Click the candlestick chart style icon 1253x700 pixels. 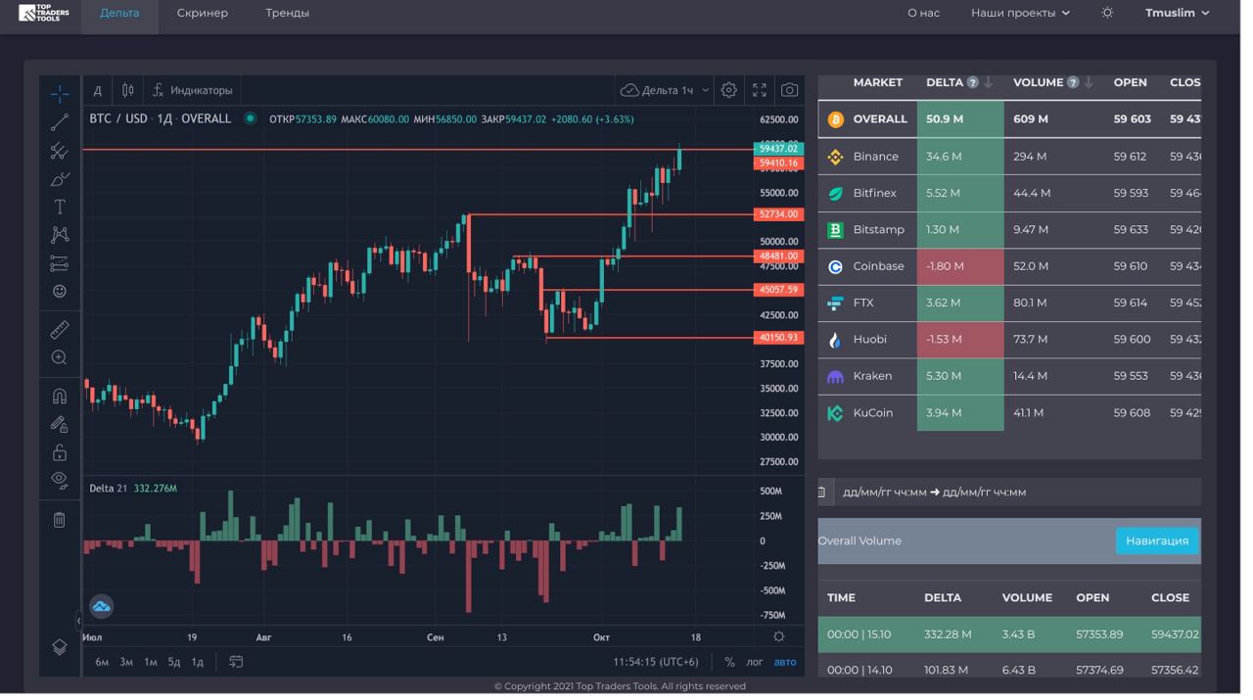pos(128,90)
